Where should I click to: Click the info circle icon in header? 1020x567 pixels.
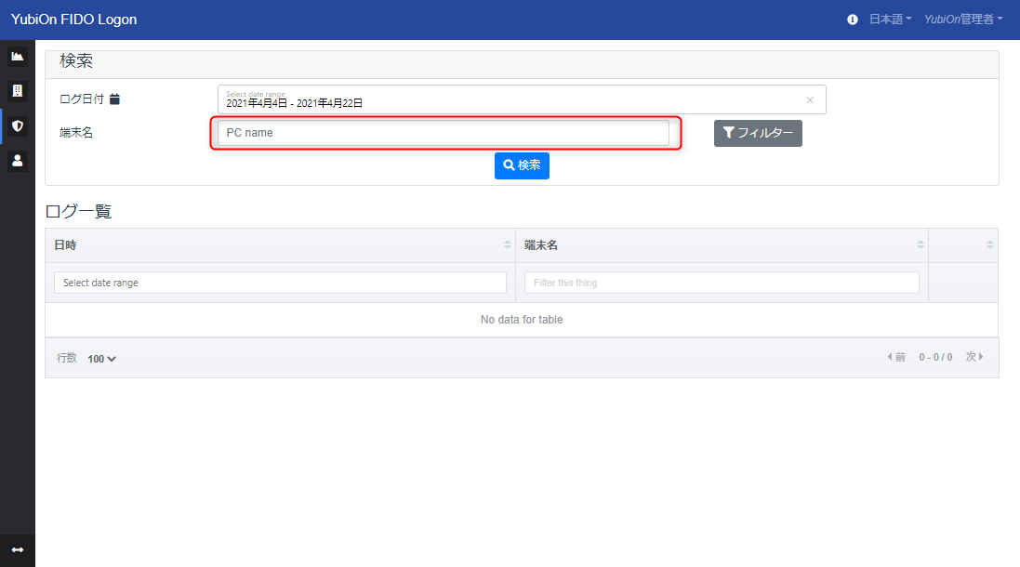tap(852, 20)
